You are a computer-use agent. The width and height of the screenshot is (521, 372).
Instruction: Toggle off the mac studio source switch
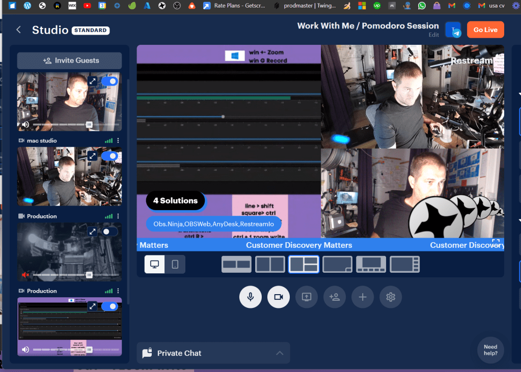pyautogui.click(x=109, y=156)
